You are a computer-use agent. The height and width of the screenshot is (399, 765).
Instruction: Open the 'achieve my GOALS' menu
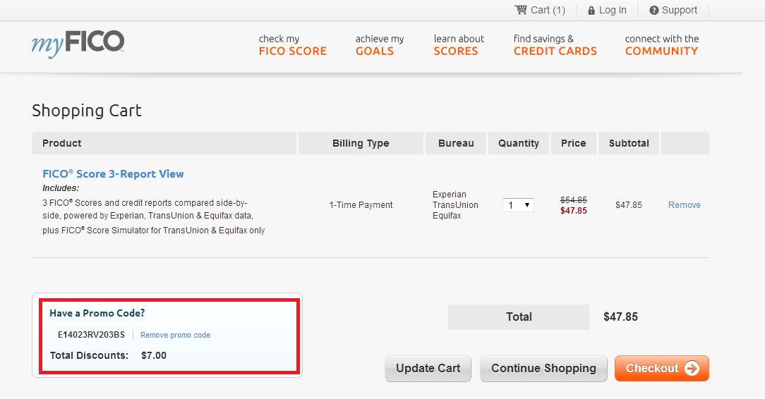(x=380, y=45)
